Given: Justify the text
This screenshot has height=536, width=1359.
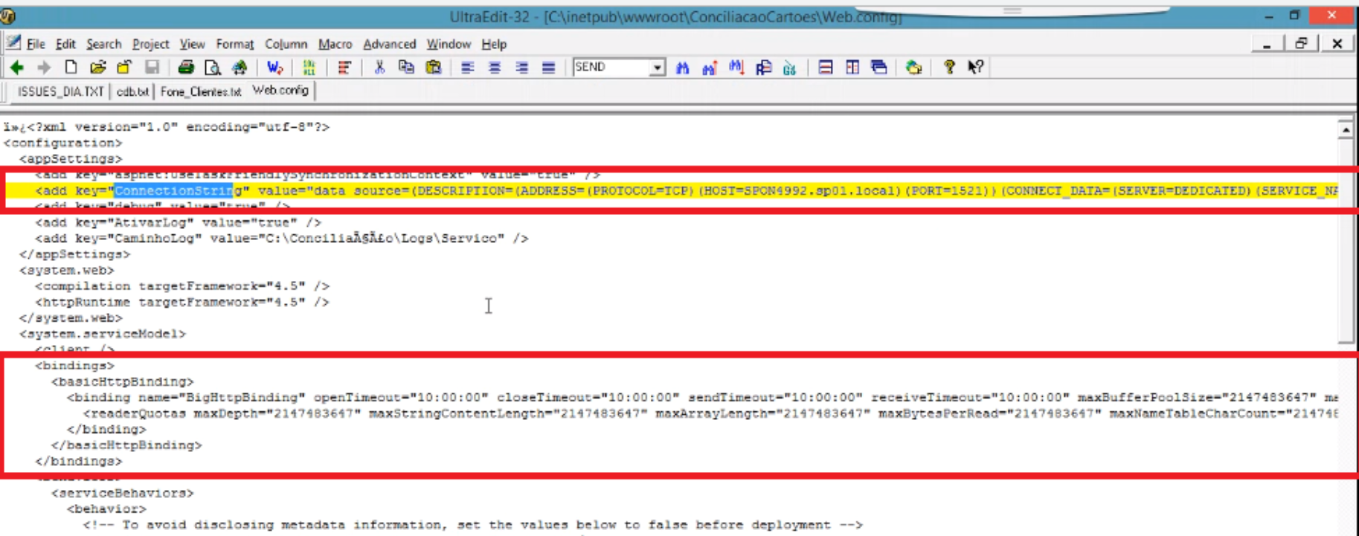Looking at the screenshot, I should click(548, 68).
